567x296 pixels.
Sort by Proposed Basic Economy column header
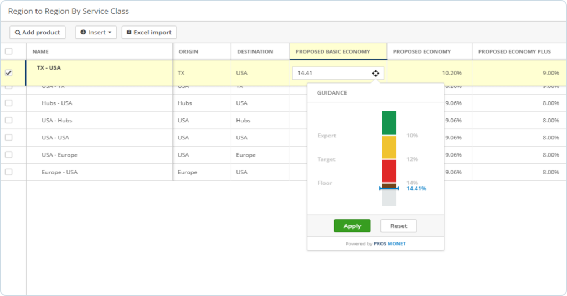coord(333,51)
